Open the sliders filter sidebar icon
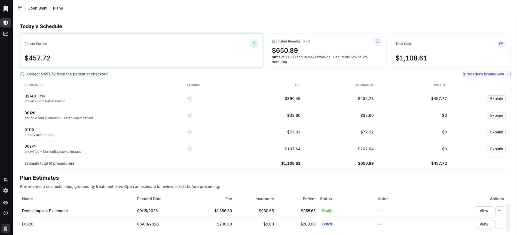The image size is (517, 235). pos(6,180)
